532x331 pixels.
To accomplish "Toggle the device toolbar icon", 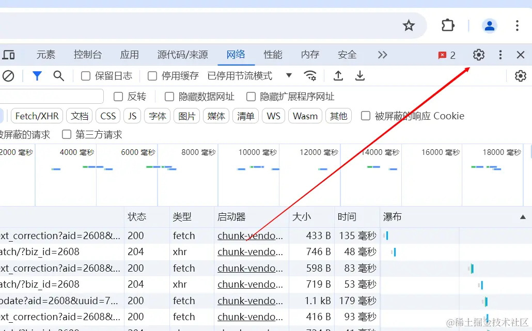I will 8,55.
